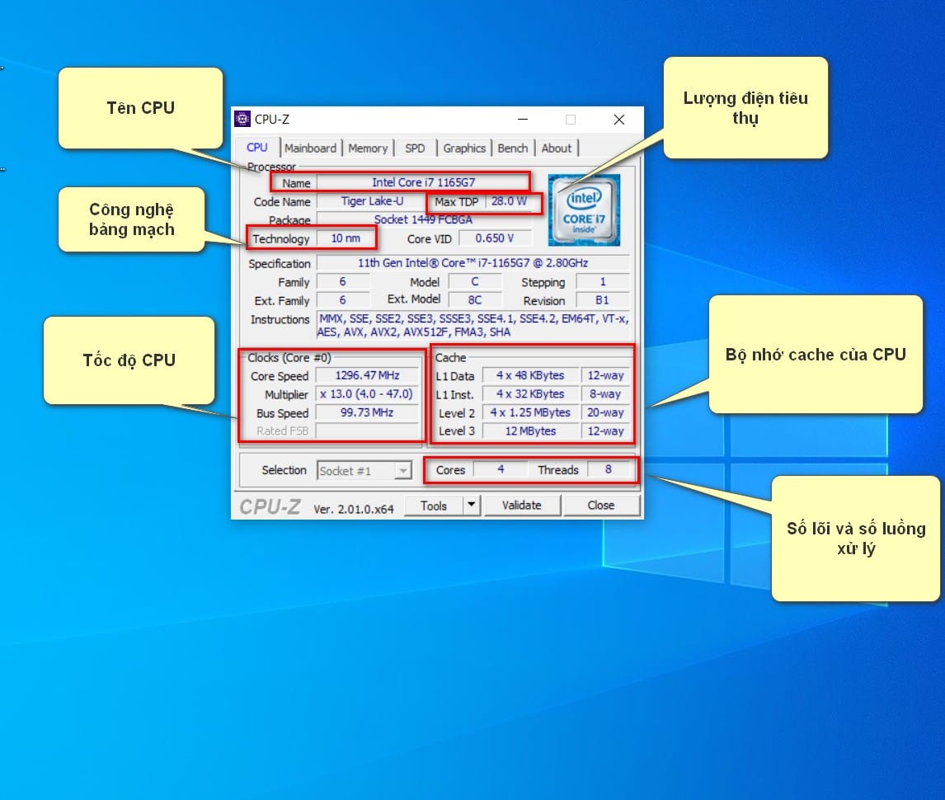
Task: Click the Level 2 value 4 x 1.25 MBytes
Action: coord(530,412)
